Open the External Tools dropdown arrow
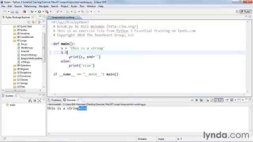 tap(51, 11)
